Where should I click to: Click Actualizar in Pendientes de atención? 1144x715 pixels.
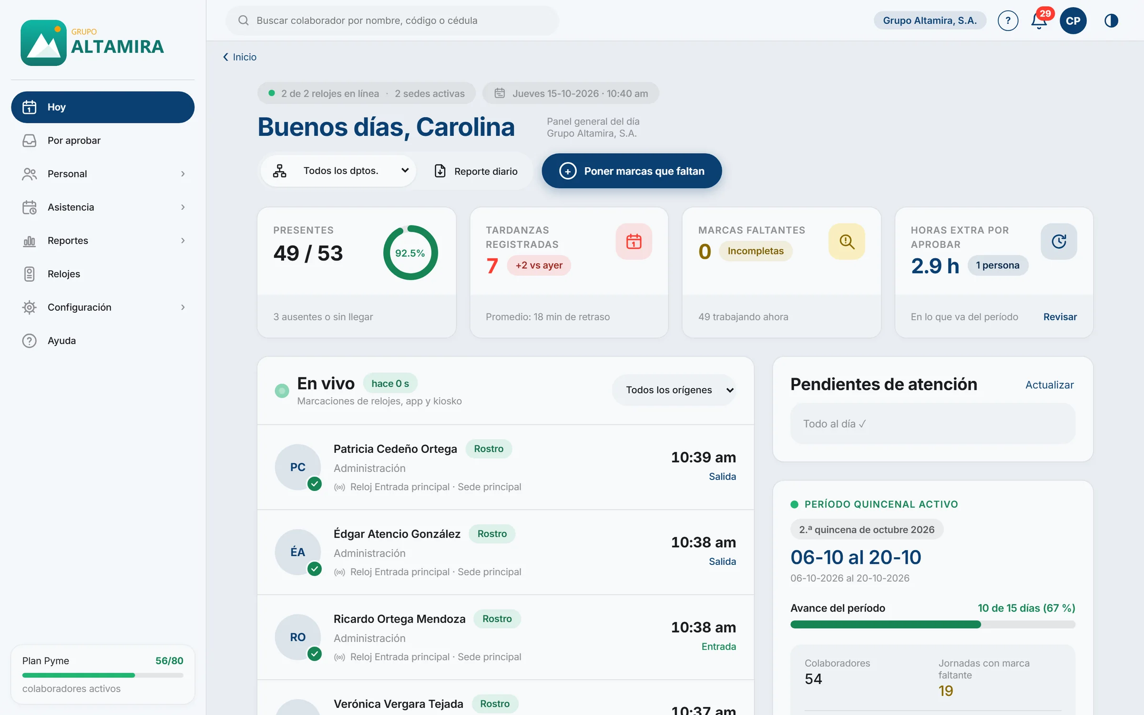point(1049,385)
